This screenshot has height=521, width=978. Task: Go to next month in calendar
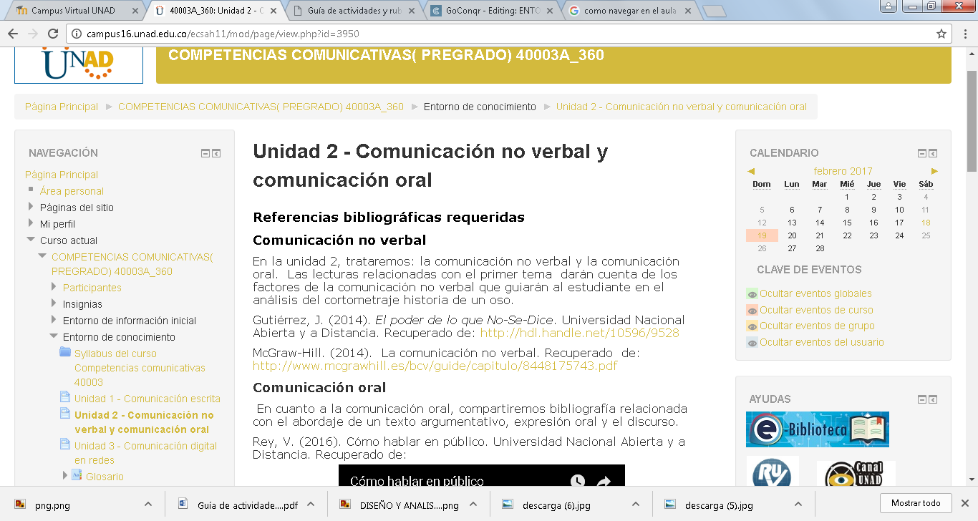click(x=934, y=171)
